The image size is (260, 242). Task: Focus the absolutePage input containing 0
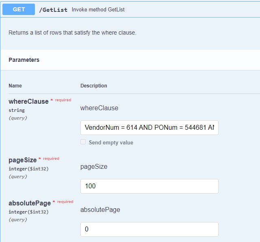[x=149, y=229]
